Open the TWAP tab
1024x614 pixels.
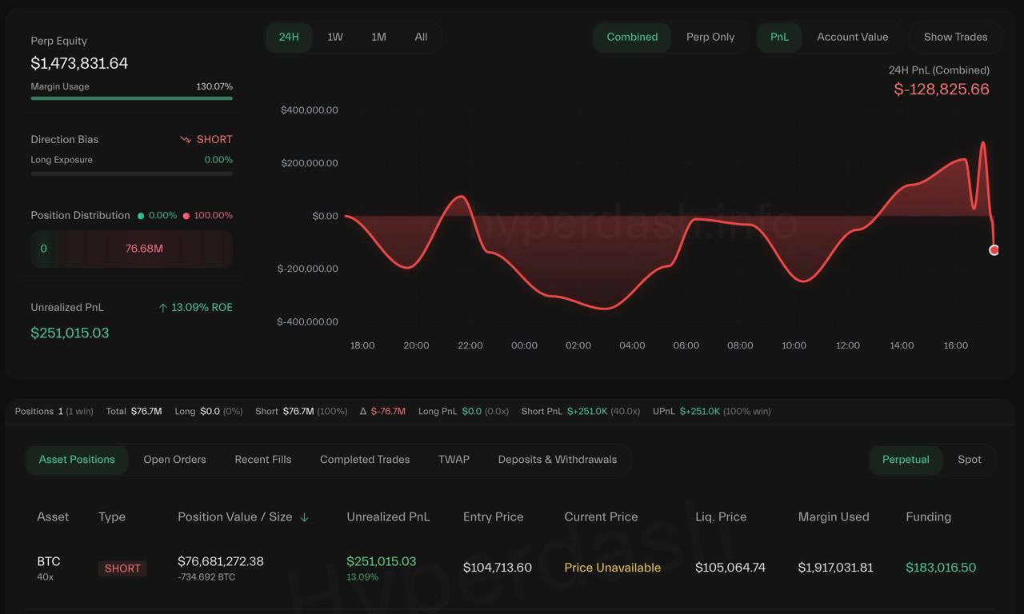tap(454, 460)
